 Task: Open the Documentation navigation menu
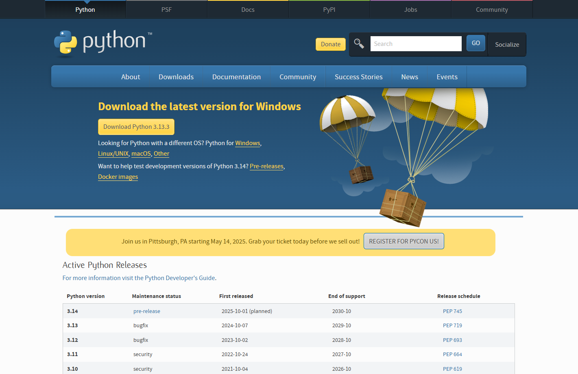[236, 77]
